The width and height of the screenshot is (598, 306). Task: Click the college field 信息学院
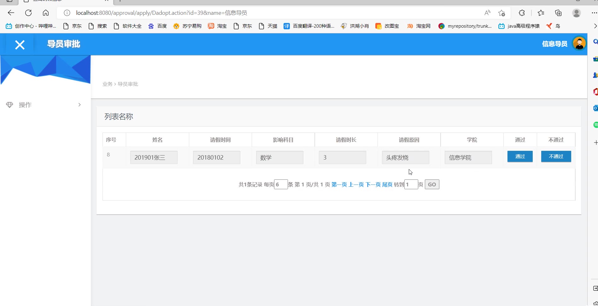click(x=468, y=157)
